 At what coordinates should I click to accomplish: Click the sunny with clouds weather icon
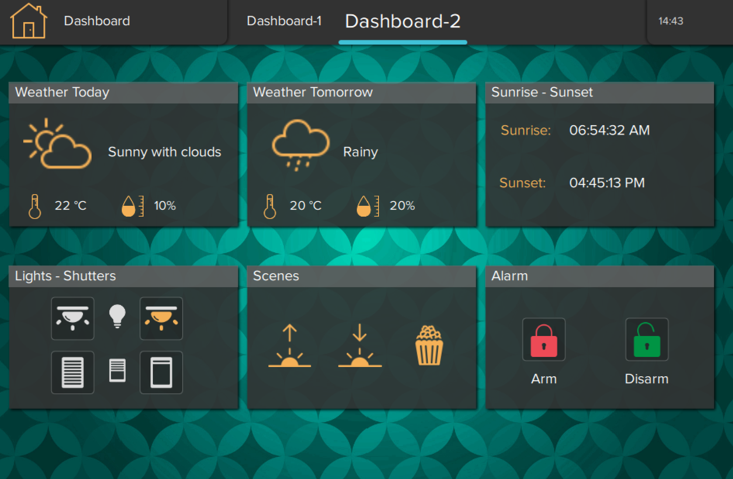tap(58, 144)
